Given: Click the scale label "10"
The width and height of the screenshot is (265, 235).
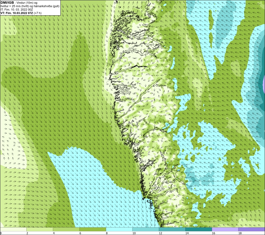Looking at the screenshot, I should (134, 233).
